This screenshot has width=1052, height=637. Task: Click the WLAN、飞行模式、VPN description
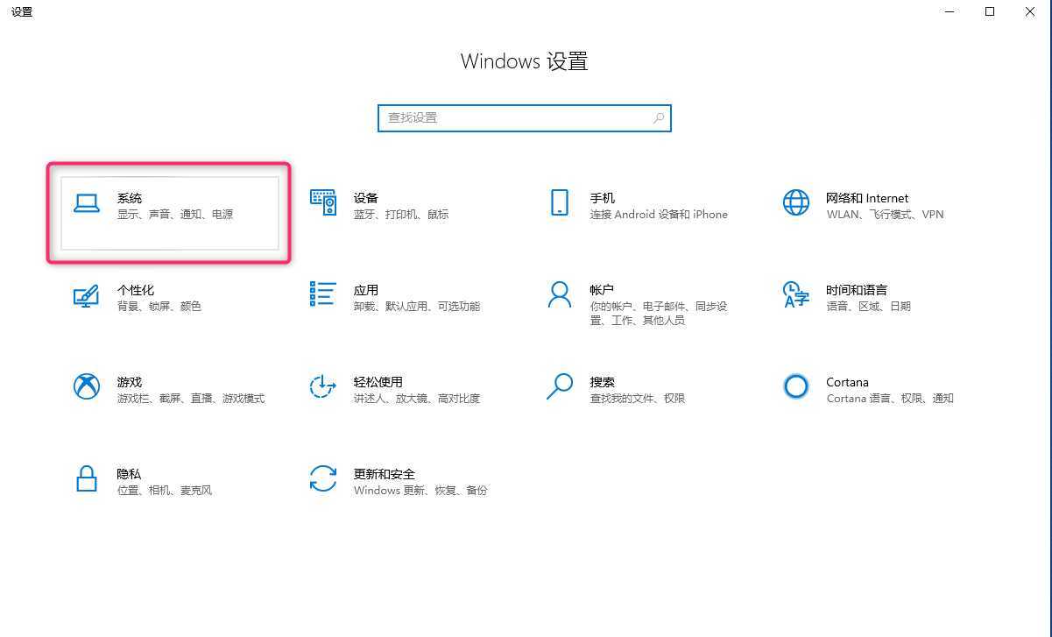click(885, 215)
